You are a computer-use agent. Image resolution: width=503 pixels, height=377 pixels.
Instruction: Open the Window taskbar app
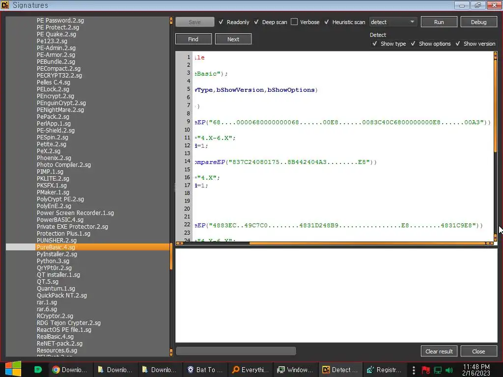[x=295, y=370]
